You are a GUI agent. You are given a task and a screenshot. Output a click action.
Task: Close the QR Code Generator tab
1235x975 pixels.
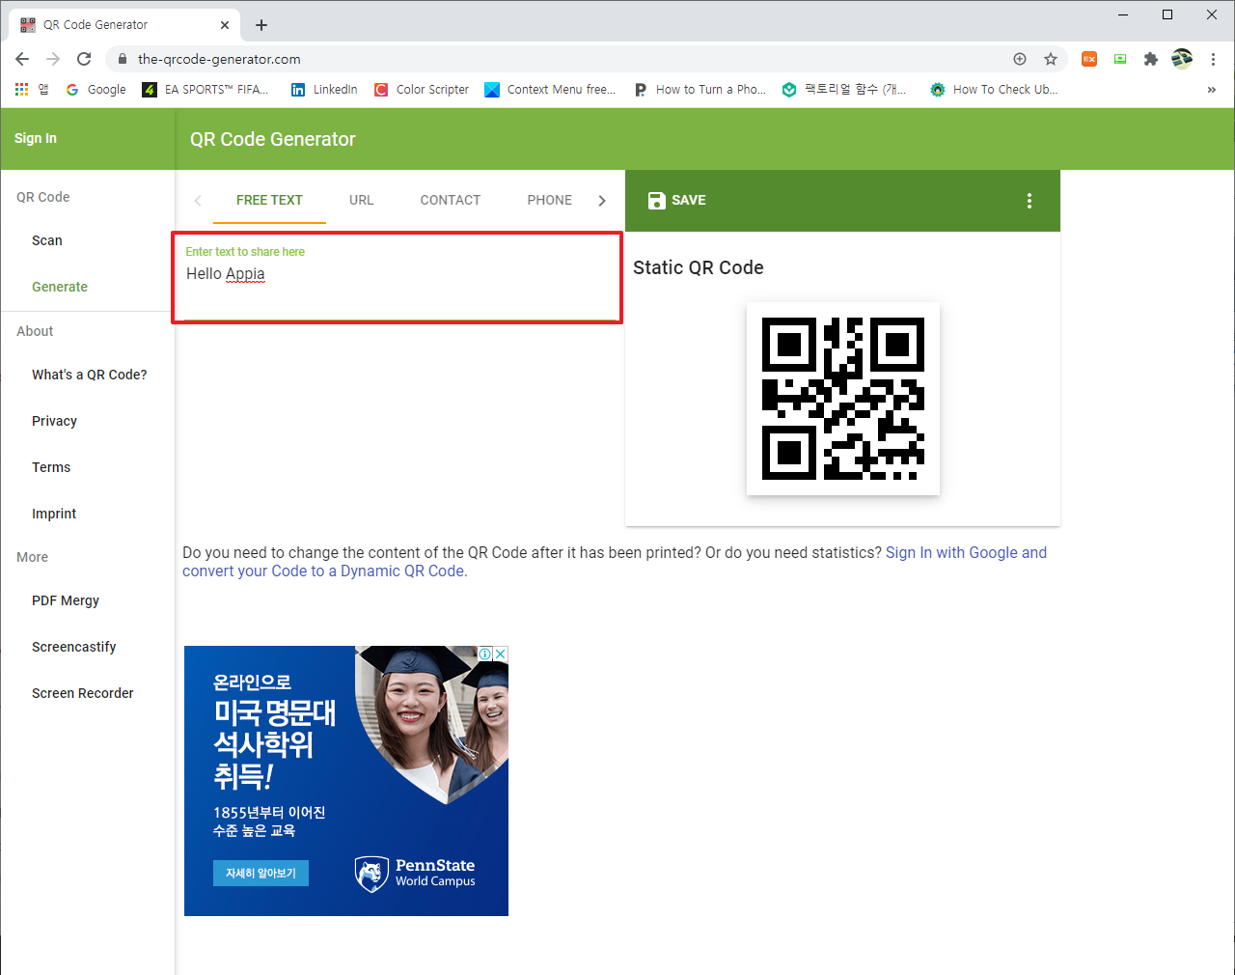pos(225,25)
